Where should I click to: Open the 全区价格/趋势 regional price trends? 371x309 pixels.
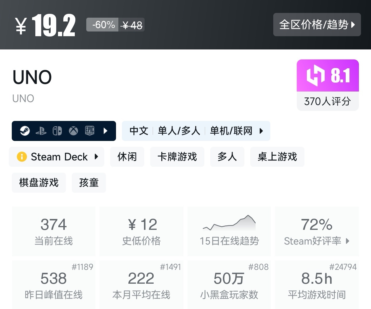(x=317, y=25)
